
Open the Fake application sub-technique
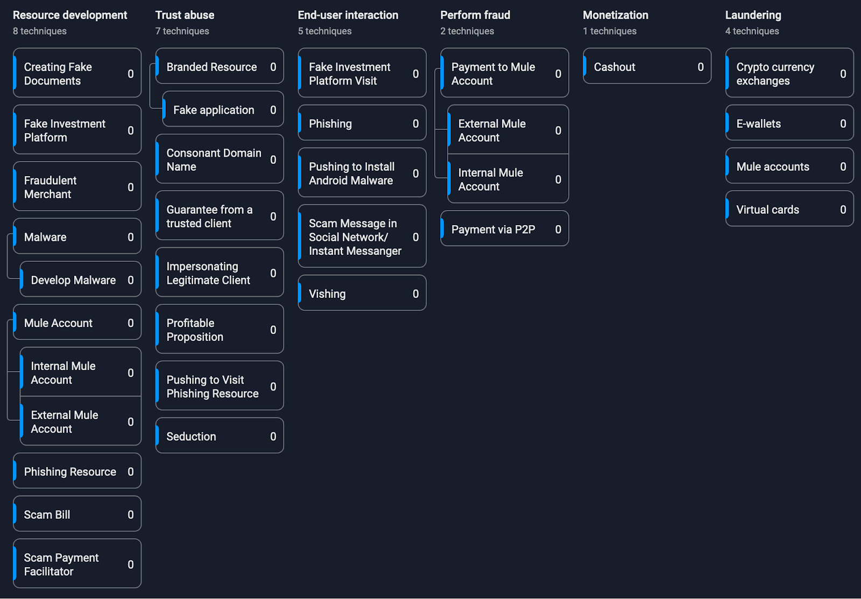[x=223, y=109]
